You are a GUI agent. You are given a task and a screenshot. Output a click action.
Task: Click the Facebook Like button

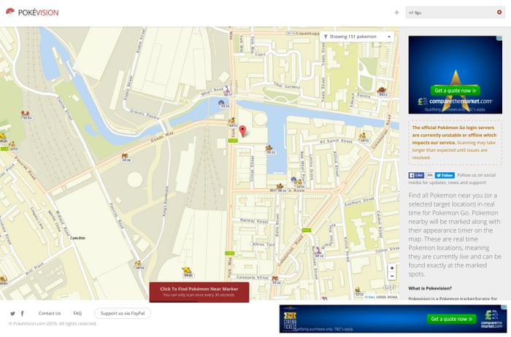point(416,175)
